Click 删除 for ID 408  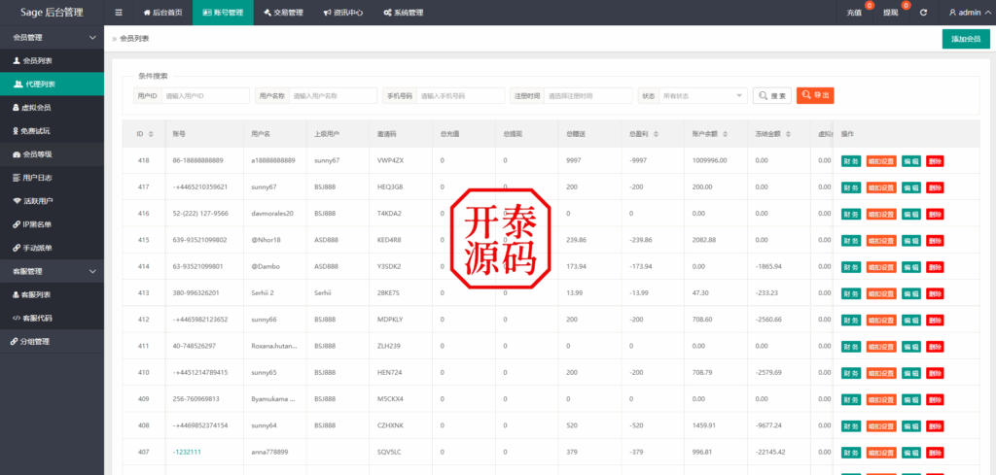pyautogui.click(x=935, y=426)
